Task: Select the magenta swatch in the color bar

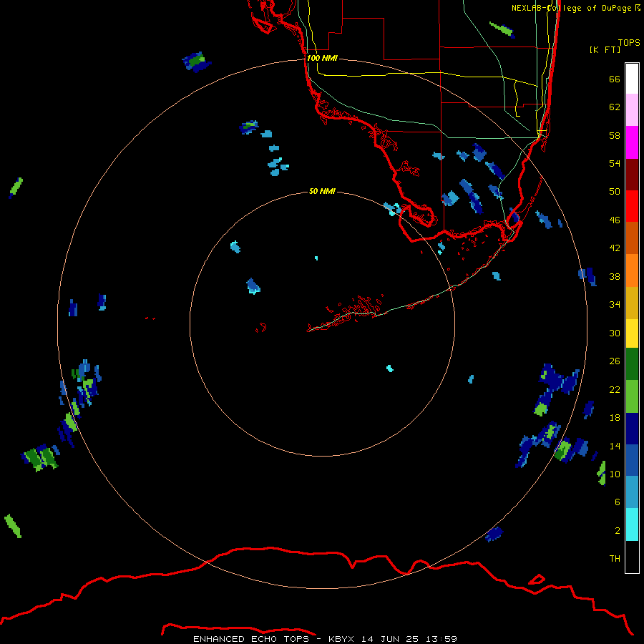Action: pos(632,142)
